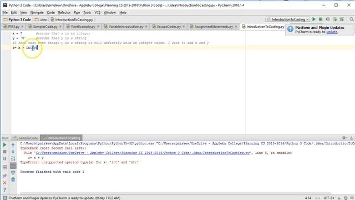The height and width of the screenshot is (200, 355).
Task: Change file encoding UTF-8 selector
Action: [x=329, y=198]
